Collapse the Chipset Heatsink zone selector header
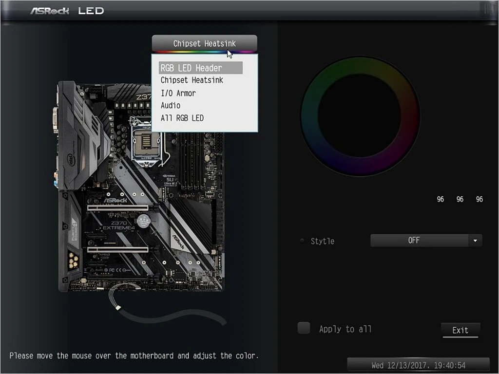The image size is (499, 374). (204, 43)
